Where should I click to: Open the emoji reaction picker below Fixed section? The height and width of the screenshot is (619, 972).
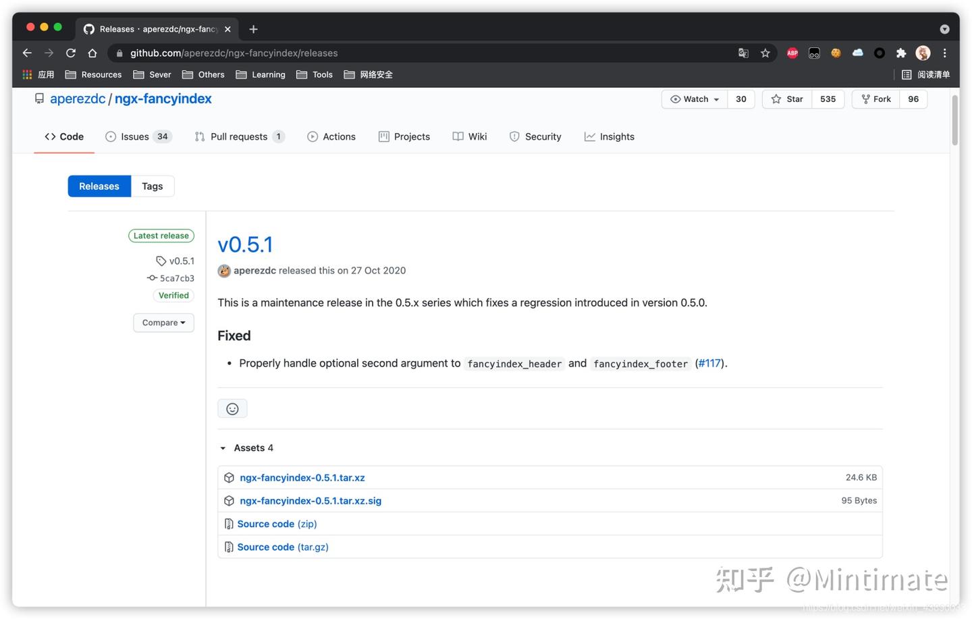pyautogui.click(x=232, y=408)
